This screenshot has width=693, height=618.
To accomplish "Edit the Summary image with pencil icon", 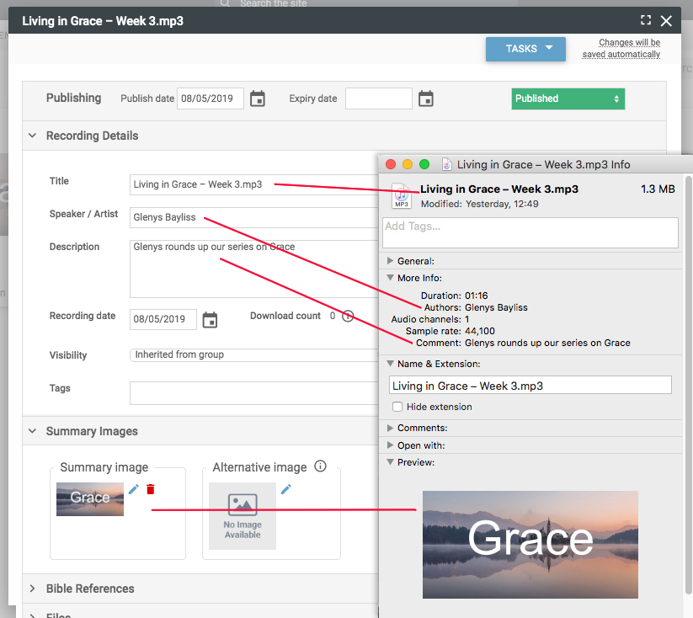I will (134, 489).
